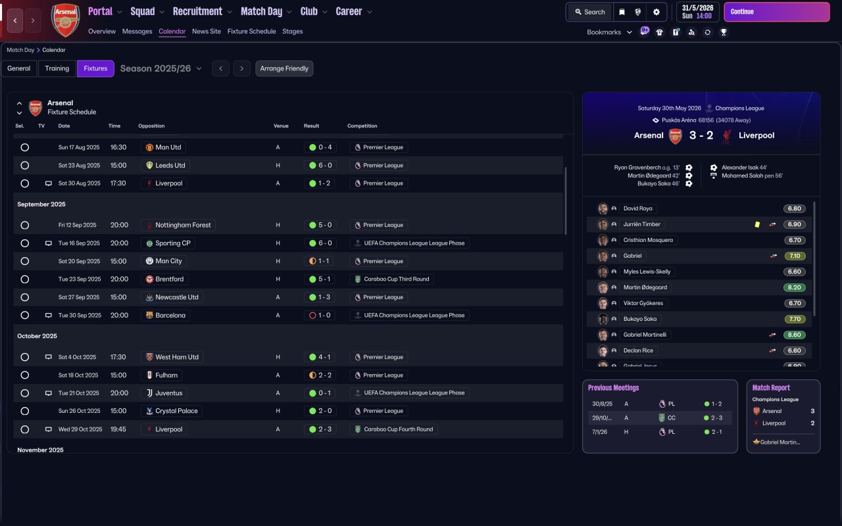Viewport: 842px width, 526px height.
Task: Open the Match Report panel heading
Action: coord(771,388)
